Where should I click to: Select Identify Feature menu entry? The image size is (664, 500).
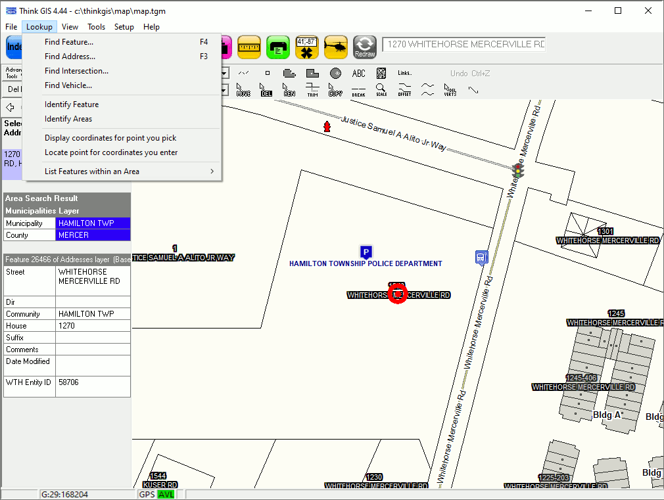[x=122, y=104]
